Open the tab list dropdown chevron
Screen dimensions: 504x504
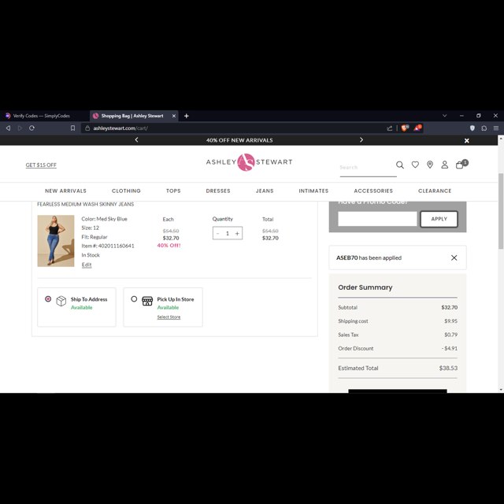(444, 116)
